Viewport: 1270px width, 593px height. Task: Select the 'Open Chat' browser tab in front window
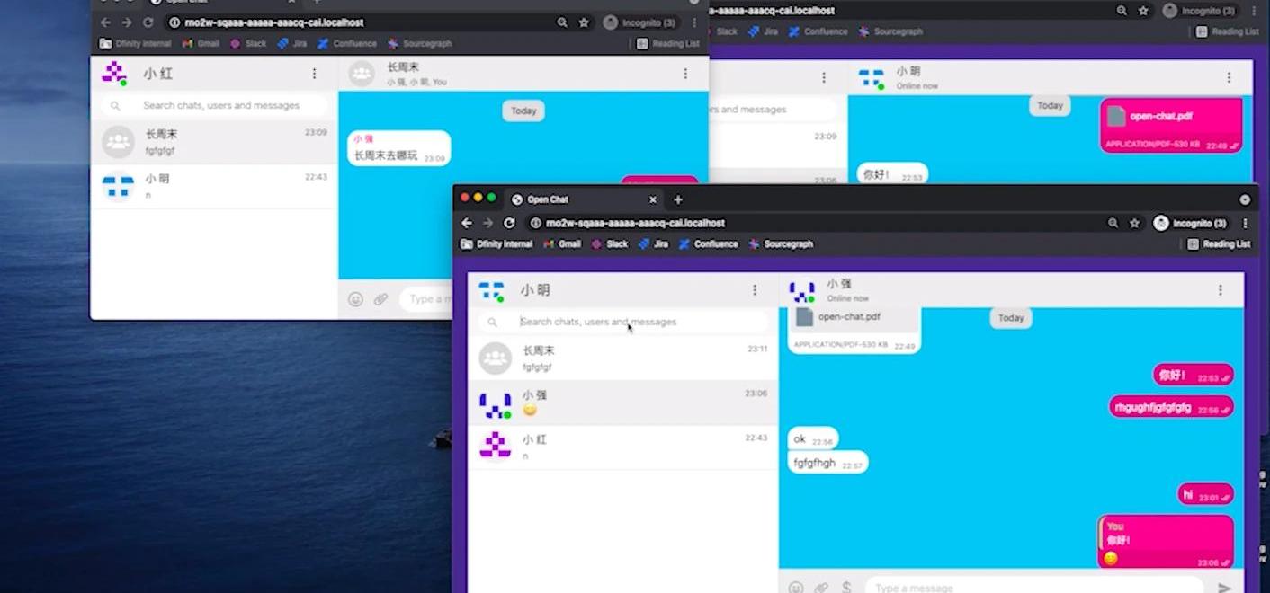click(x=585, y=199)
